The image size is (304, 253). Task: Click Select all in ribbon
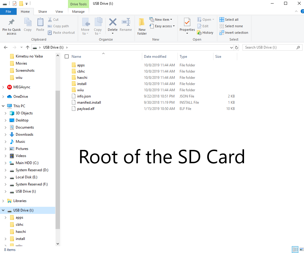click(229, 20)
